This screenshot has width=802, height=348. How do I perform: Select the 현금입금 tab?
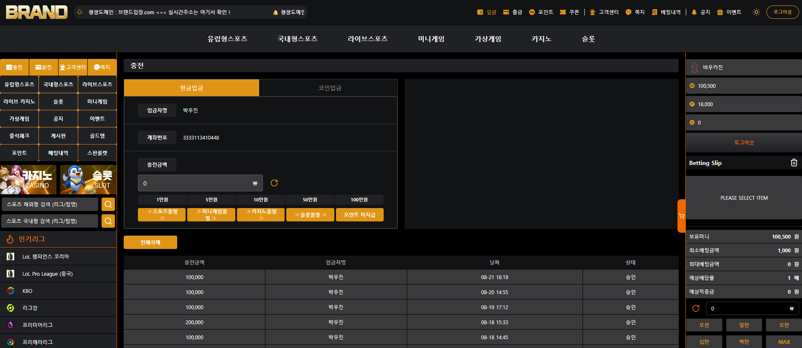(x=191, y=88)
